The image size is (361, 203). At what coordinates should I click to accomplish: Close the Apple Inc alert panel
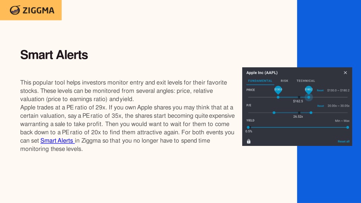(x=345, y=73)
